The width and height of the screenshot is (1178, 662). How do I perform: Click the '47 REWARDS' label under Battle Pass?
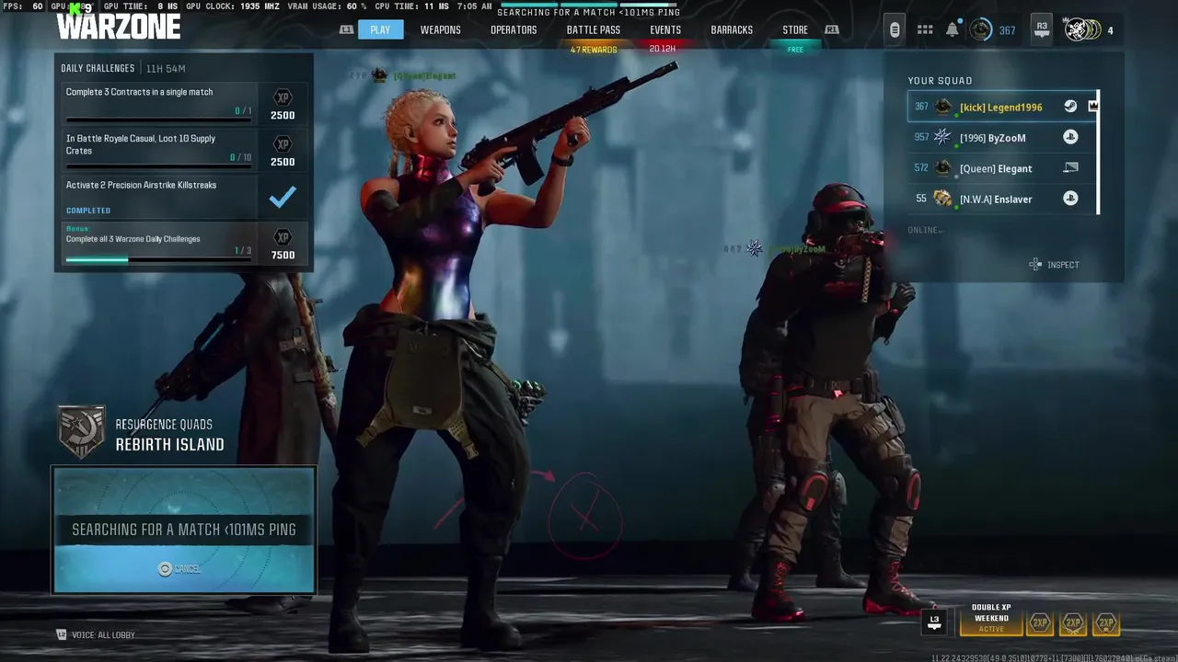pos(594,50)
